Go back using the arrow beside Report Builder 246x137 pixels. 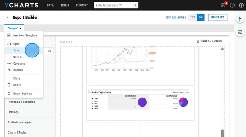pos(8,17)
